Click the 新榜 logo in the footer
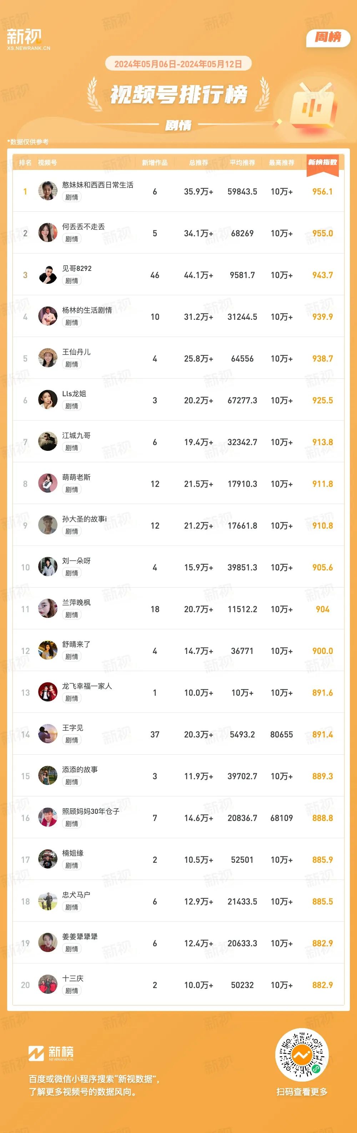 tap(51, 1053)
